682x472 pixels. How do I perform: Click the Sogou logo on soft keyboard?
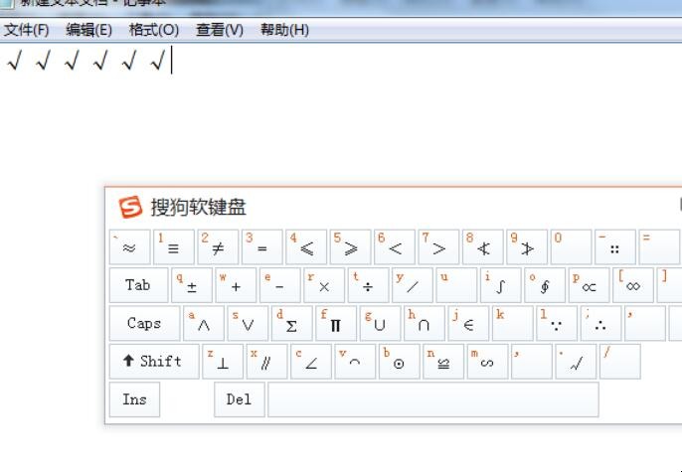130,207
